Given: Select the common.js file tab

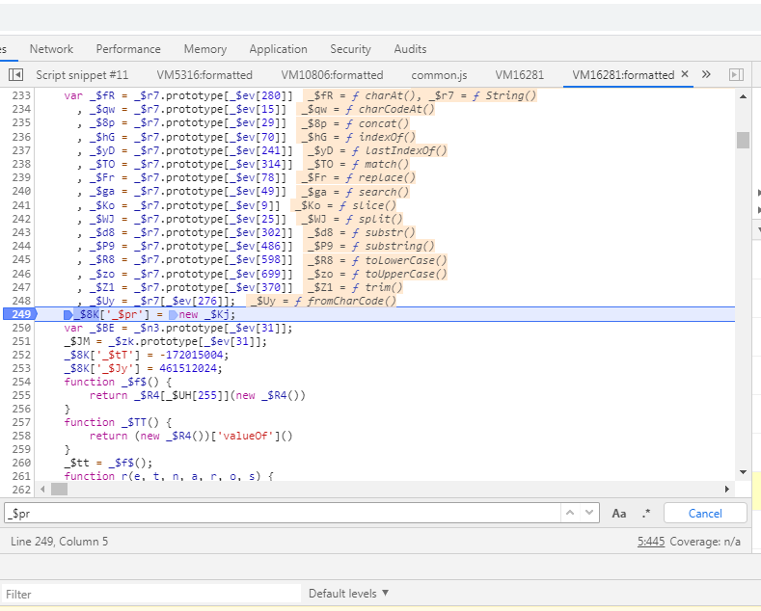Looking at the screenshot, I should point(439,74).
